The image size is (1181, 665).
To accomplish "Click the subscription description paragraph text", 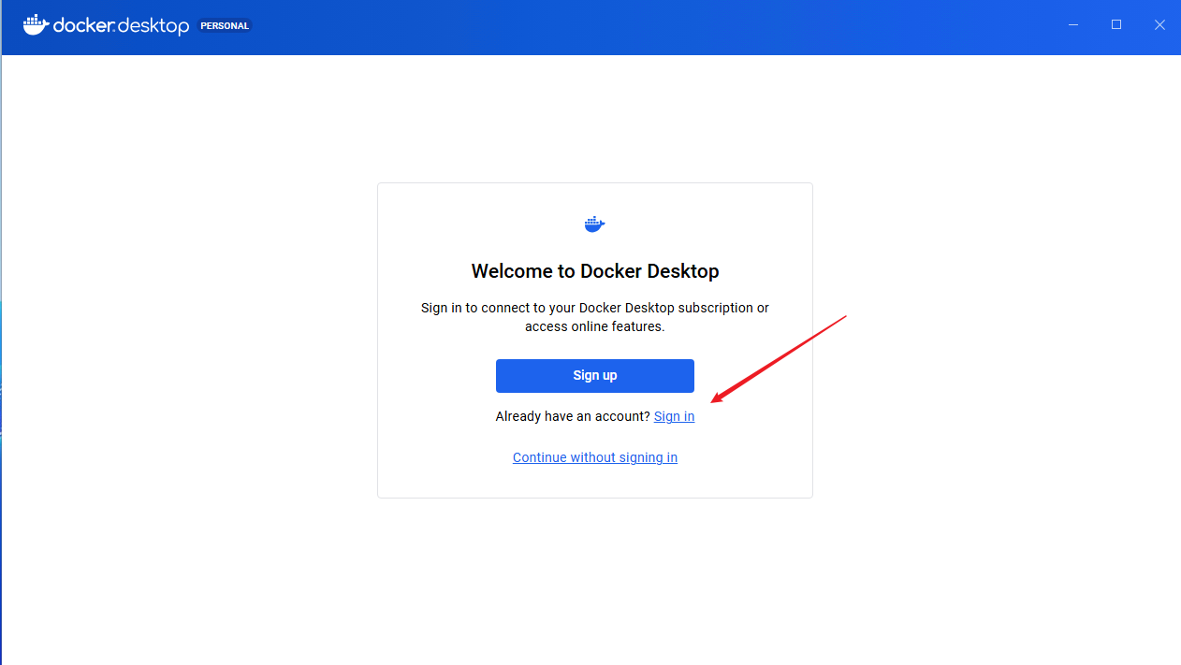I will [595, 317].
